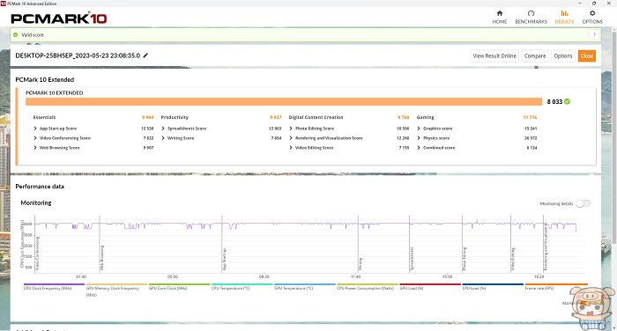This screenshot has width=617, height=331.
Task: Open the Home page icon
Action: click(x=500, y=13)
